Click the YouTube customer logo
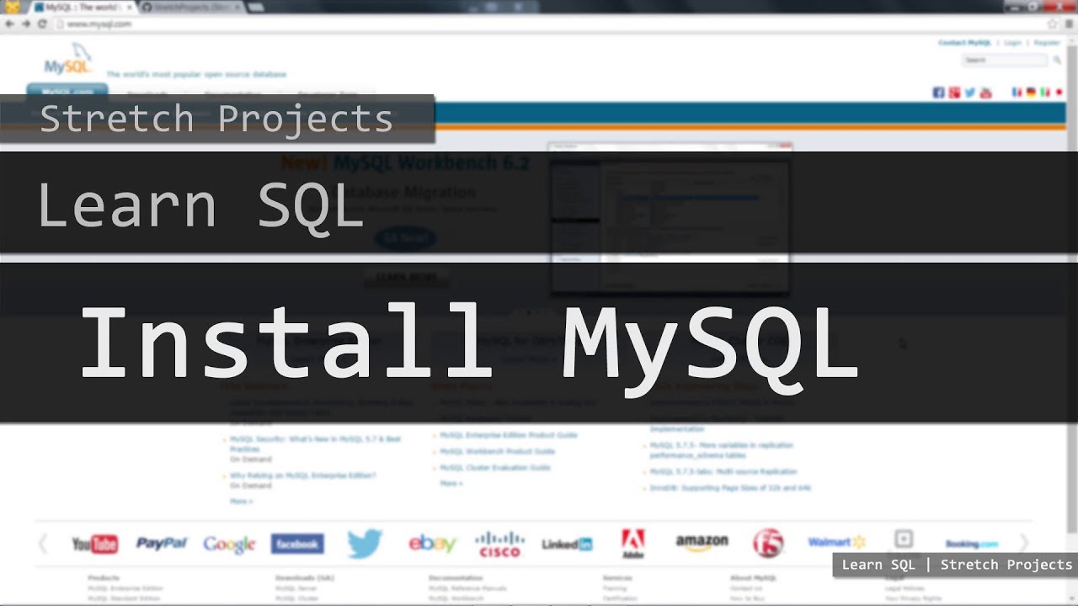 pos(95,544)
